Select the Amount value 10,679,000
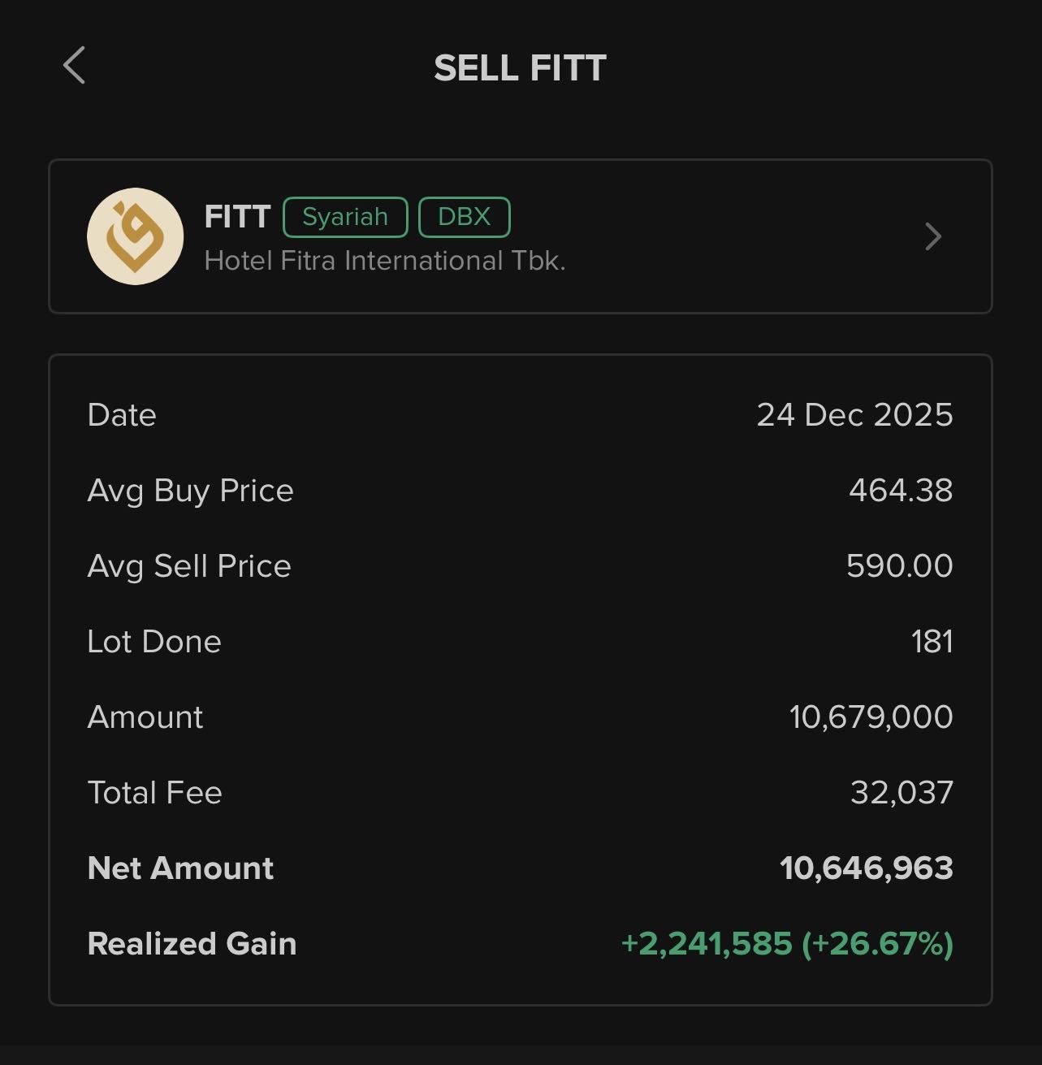 (871, 717)
